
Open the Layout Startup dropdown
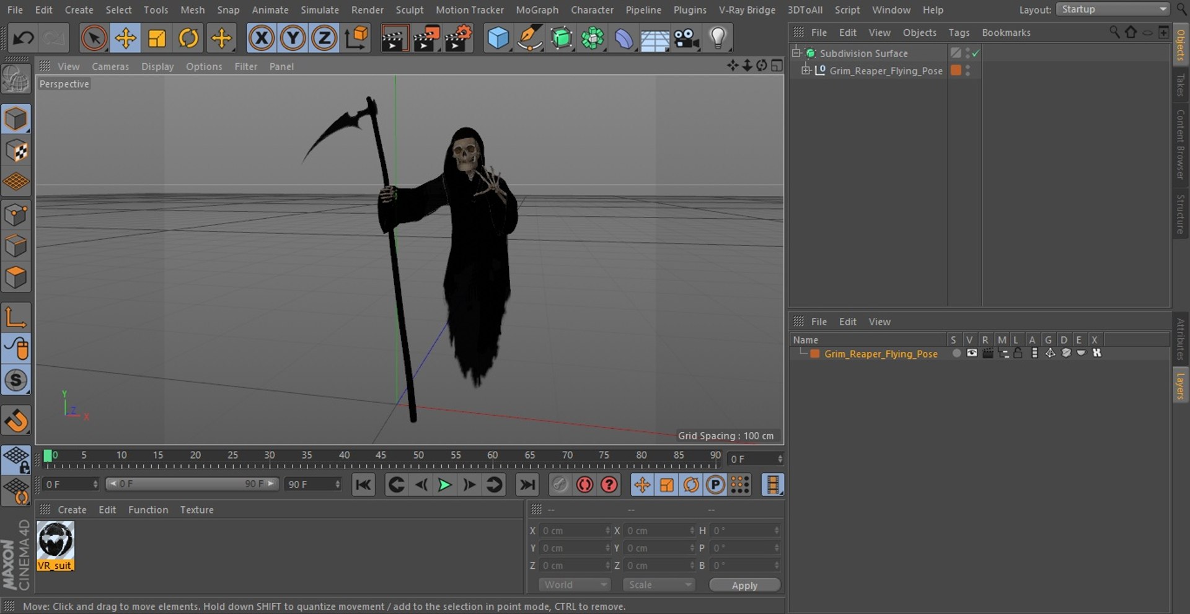tap(1113, 9)
